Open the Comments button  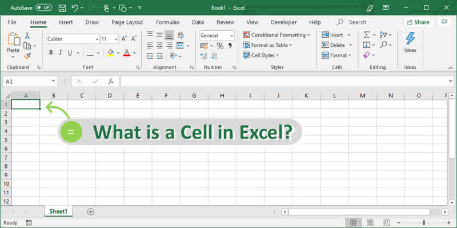444,22
